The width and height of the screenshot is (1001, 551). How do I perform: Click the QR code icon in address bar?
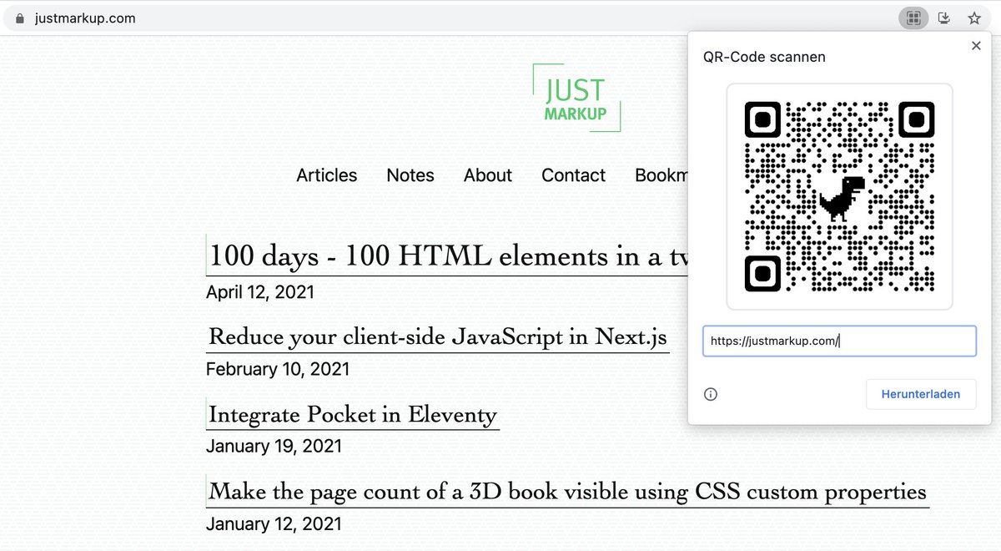(x=914, y=18)
